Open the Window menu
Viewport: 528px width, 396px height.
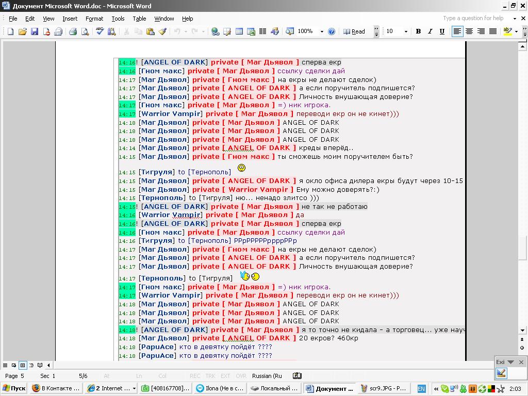[x=164, y=19]
